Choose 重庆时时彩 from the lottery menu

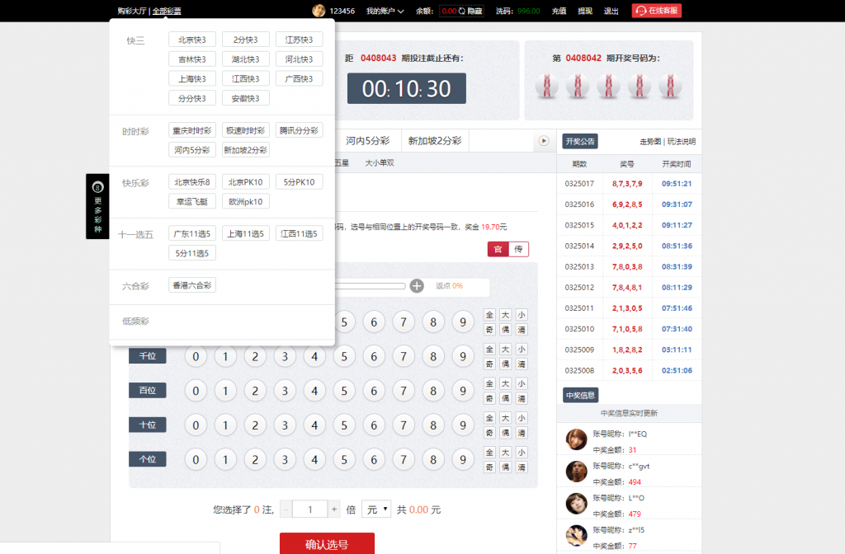click(x=192, y=130)
